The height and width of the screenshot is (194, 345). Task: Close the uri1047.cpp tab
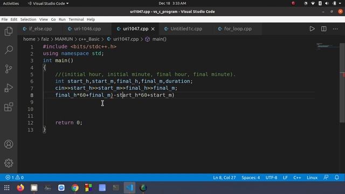click(x=153, y=29)
